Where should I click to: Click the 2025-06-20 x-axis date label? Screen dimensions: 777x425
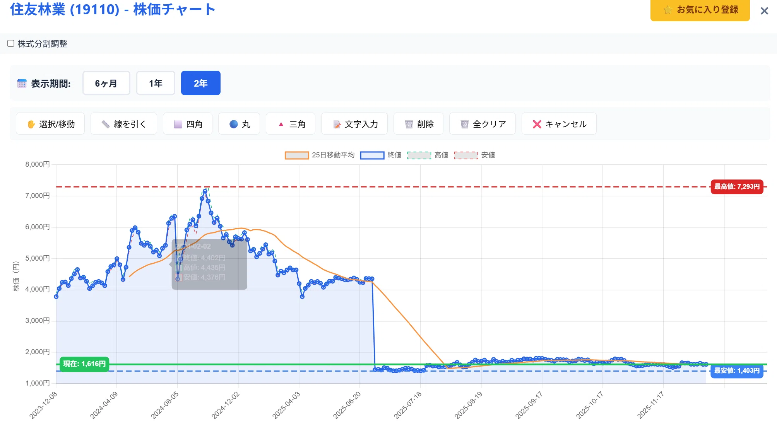tap(347, 405)
